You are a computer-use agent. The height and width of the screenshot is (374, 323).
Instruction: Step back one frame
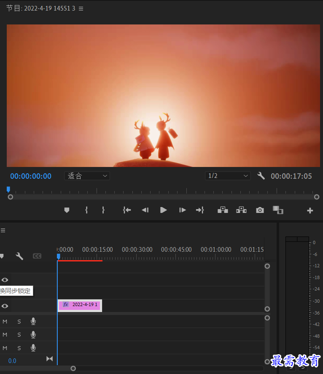tap(145, 210)
